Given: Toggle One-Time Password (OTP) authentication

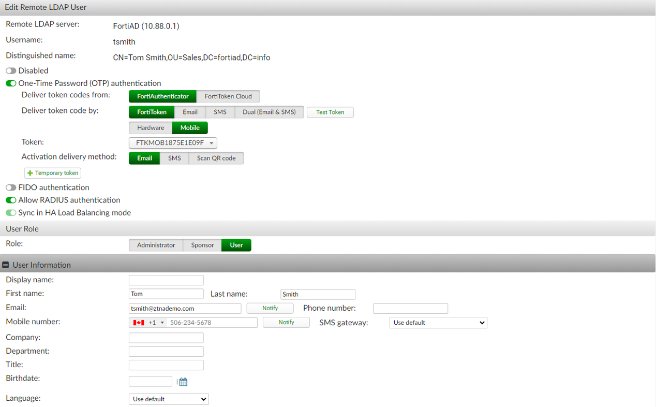Looking at the screenshot, I should tap(11, 83).
